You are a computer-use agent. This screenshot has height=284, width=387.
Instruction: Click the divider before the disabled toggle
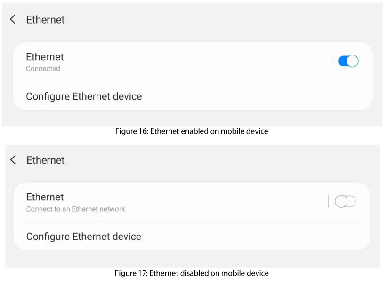coord(329,201)
